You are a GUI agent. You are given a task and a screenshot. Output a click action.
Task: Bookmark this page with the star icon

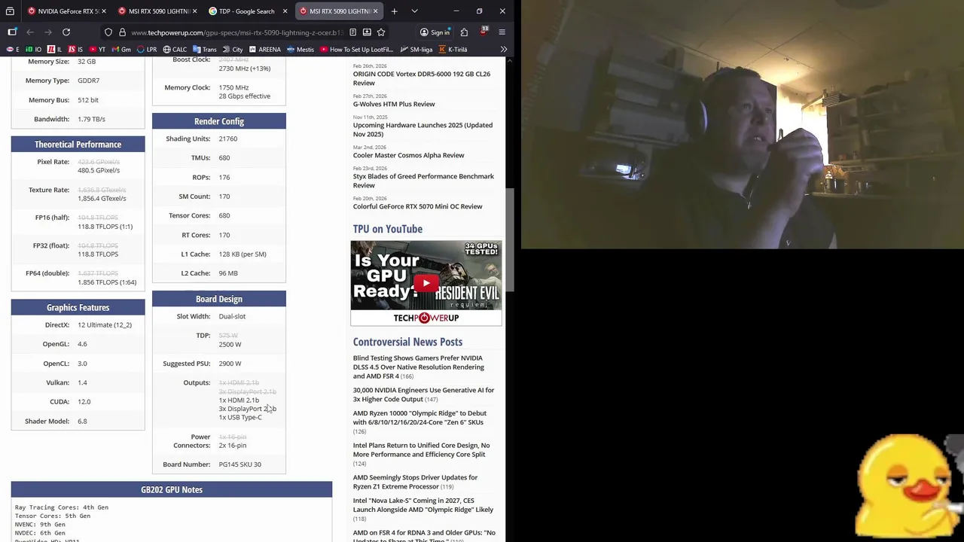pyautogui.click(x=381, y=32)
